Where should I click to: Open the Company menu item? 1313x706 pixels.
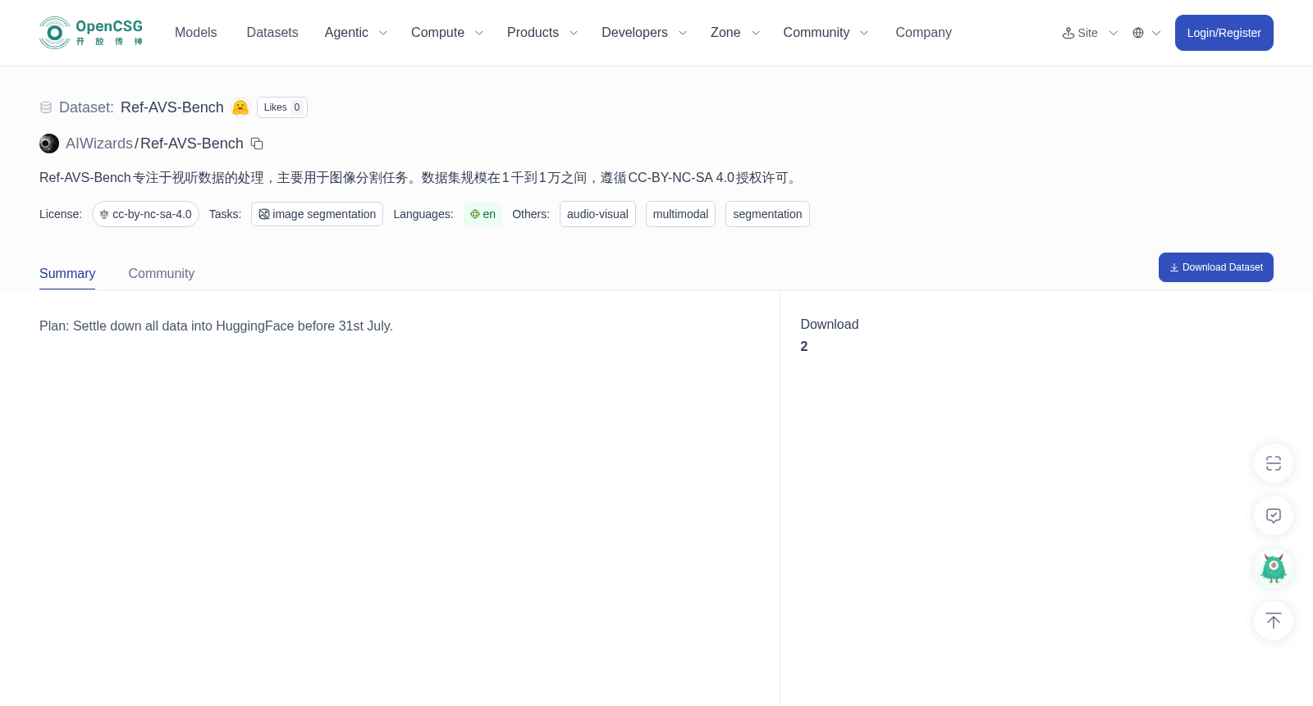coord(923,33)
